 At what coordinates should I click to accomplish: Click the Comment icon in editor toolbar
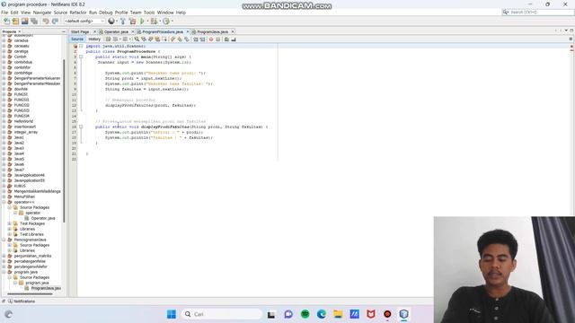(226, 39)
